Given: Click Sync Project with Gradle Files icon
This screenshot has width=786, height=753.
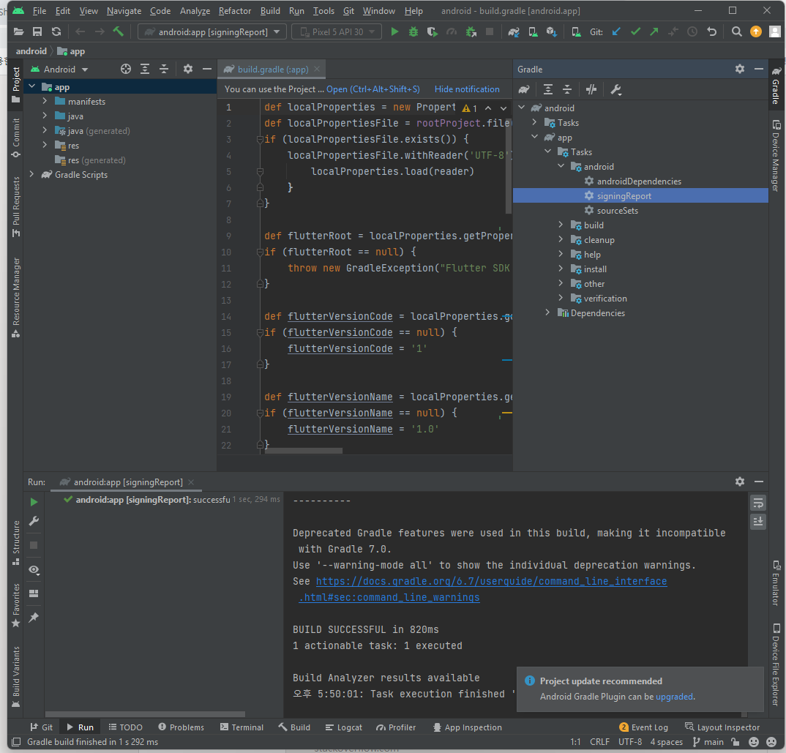Looking at the screenshot, I should pos(513,31).
